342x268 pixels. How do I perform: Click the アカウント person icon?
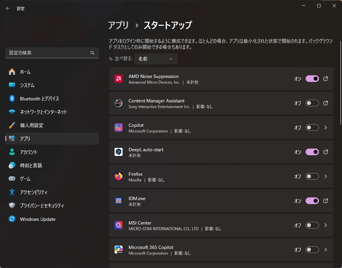[x=12, y=152]
